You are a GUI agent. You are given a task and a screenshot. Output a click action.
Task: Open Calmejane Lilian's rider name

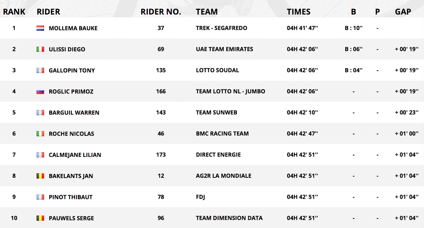click(x=75, y=155)
